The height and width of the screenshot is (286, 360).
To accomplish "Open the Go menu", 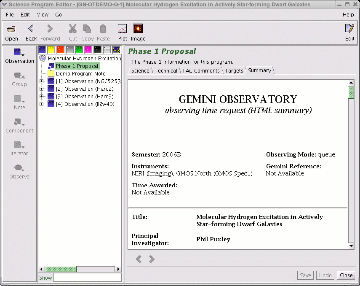I will coord(59,15).
